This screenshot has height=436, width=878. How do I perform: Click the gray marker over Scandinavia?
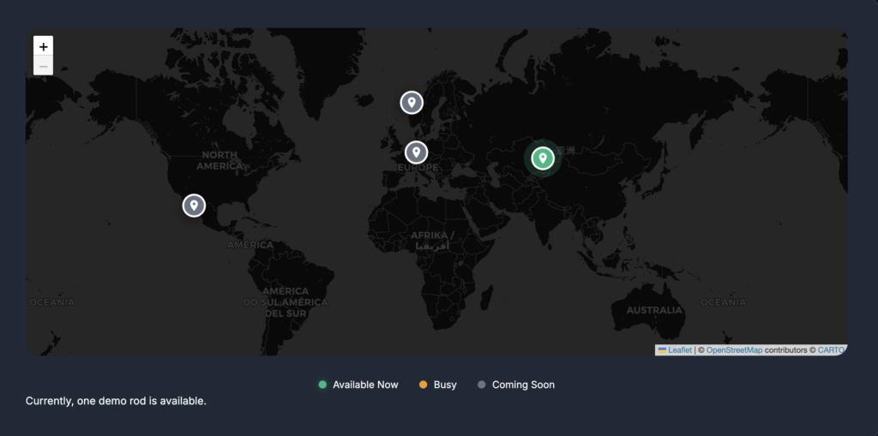tap(412, 103)
